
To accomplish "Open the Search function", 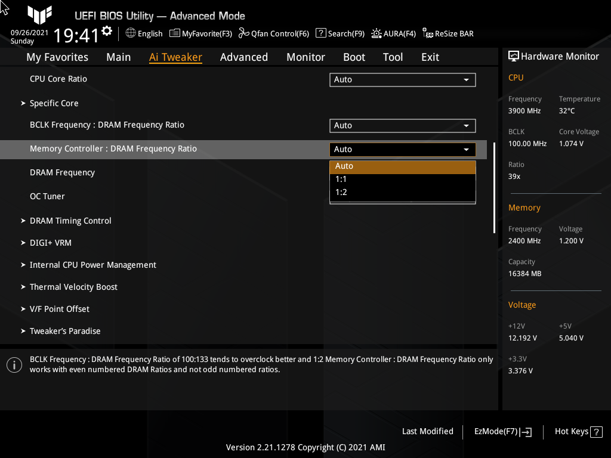I will (340, 33).
